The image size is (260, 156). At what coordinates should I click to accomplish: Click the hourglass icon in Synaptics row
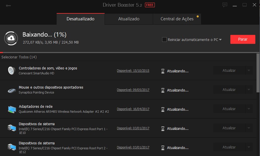coord(163,90)
